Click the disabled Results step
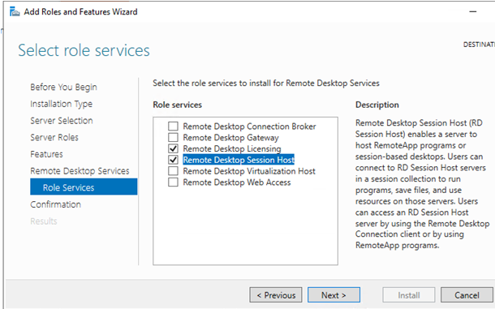The height and width of the screenshot is (309, 495). pyautogui.click(x=44, y=221)
